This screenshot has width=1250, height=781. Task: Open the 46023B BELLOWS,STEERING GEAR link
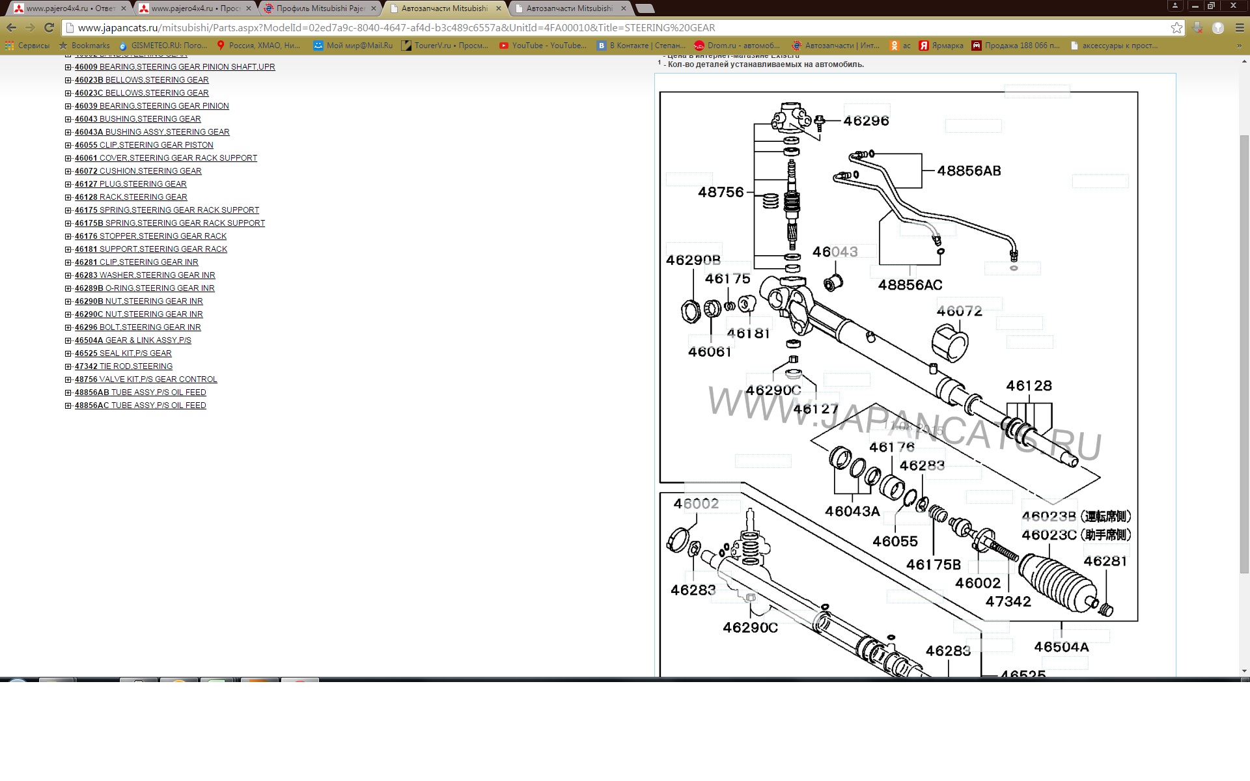point(141,80)
